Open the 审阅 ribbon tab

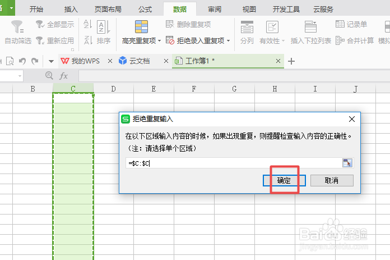pos(215,9)
